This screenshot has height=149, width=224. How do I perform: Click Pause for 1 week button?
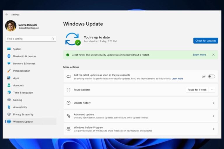click(x=197, y=90)
